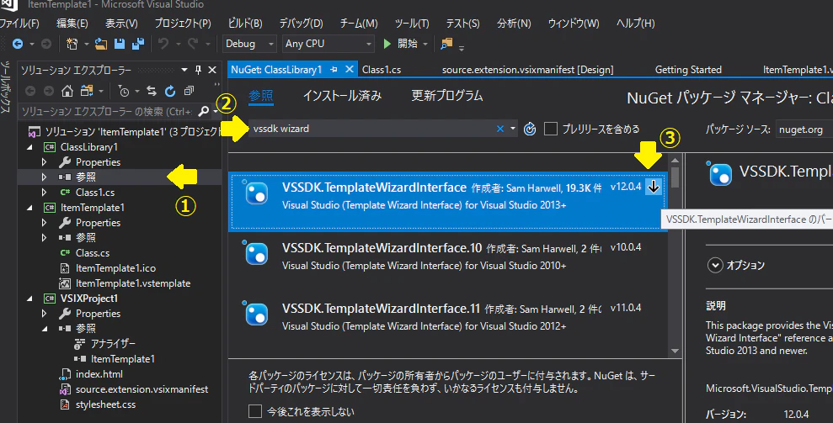Click Sync with Active Document icon

point(152,92)
